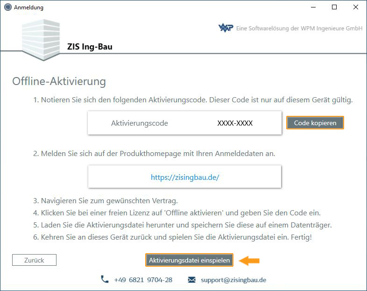Click the WPM logo icon

pos(226,28)
